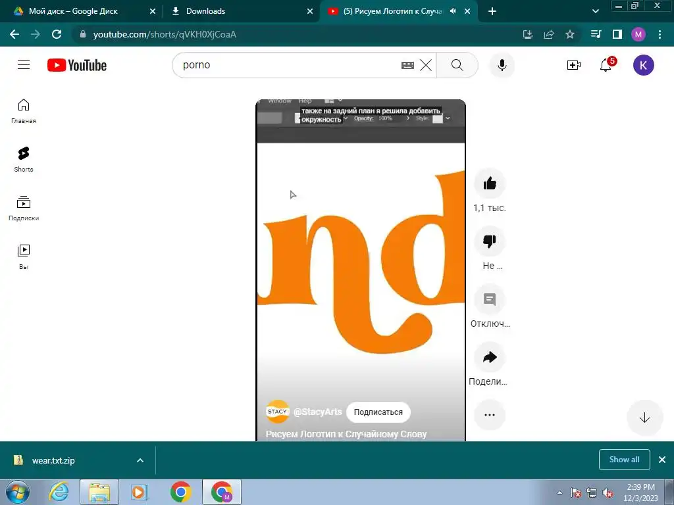Open Windows Explorer from the taskbar
Viewport: 674px width, 505px height.
pos(99,492)
